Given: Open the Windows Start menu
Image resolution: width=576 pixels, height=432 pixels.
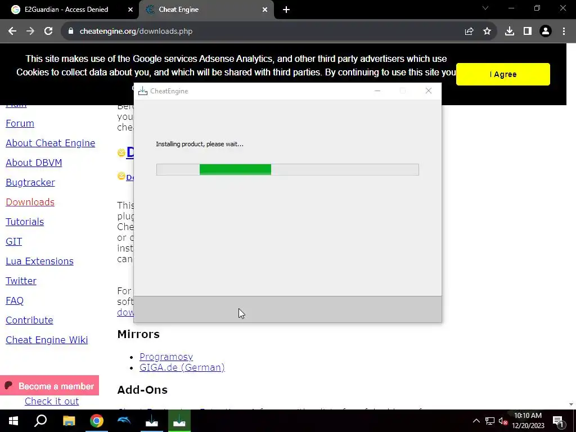Looking at the screenshot, I should pyautogui.click(x=13, y=421).
